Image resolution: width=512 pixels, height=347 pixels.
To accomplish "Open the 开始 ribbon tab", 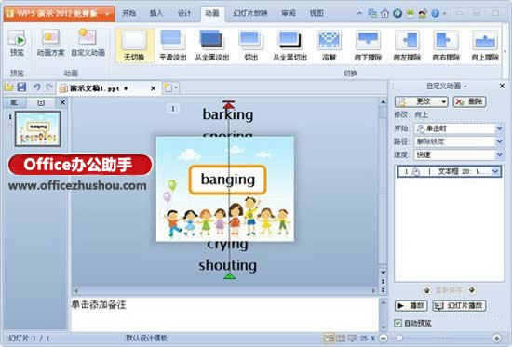I will tap(128, 13).
